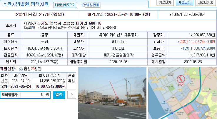Click 개시결정 date 2020-03-23
This screenshot has height=119, width=217.
click(193, 62)
